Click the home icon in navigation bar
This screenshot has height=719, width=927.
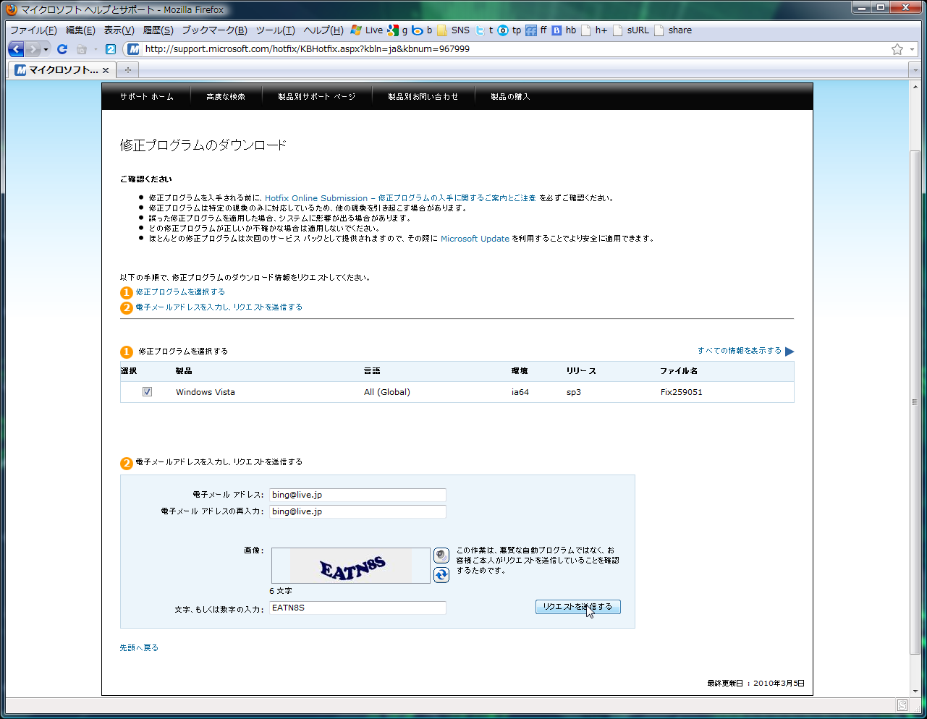82,49
